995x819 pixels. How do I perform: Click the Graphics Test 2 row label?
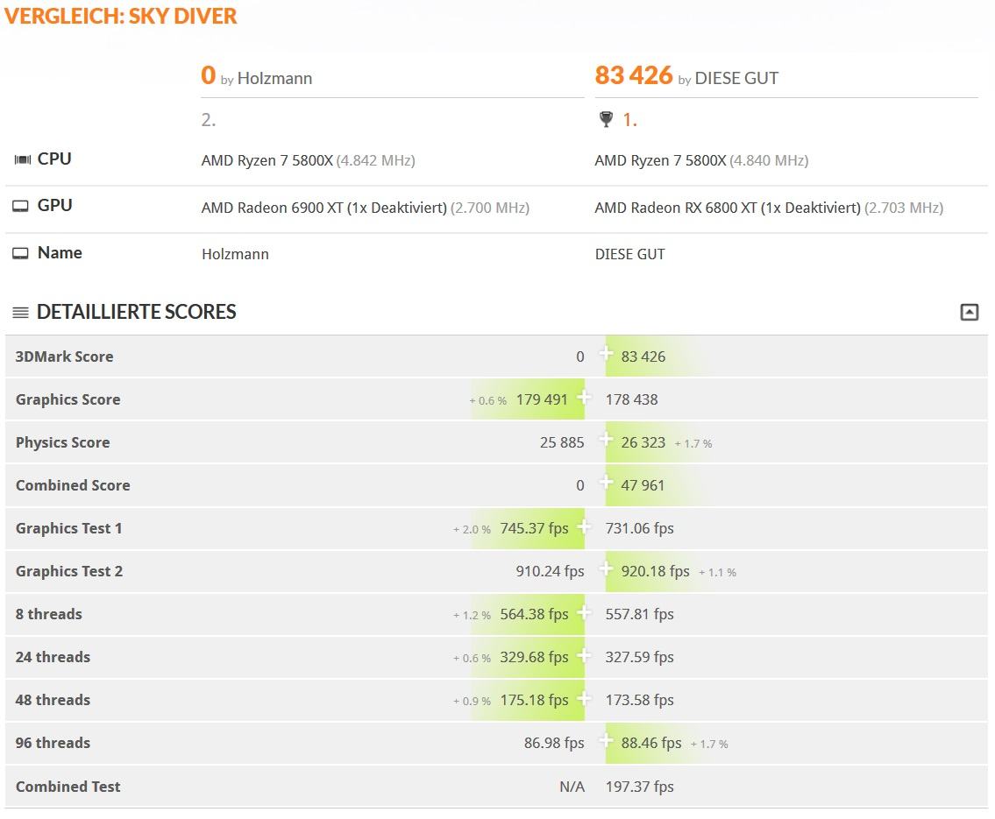69,572
